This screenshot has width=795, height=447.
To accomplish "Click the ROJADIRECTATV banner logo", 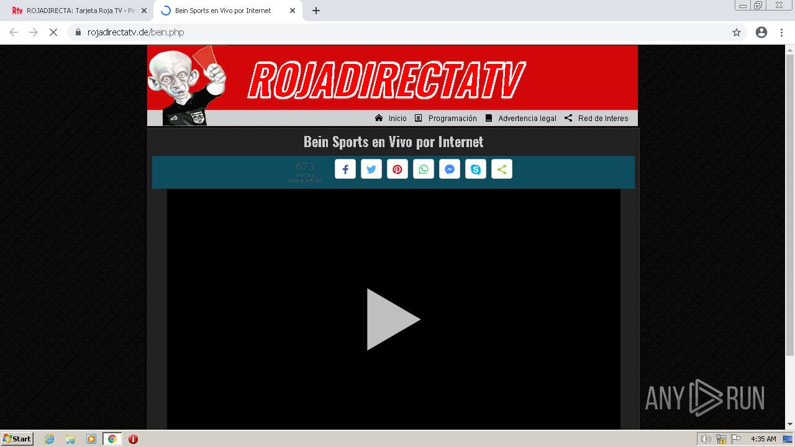I will tap(386, 80).
